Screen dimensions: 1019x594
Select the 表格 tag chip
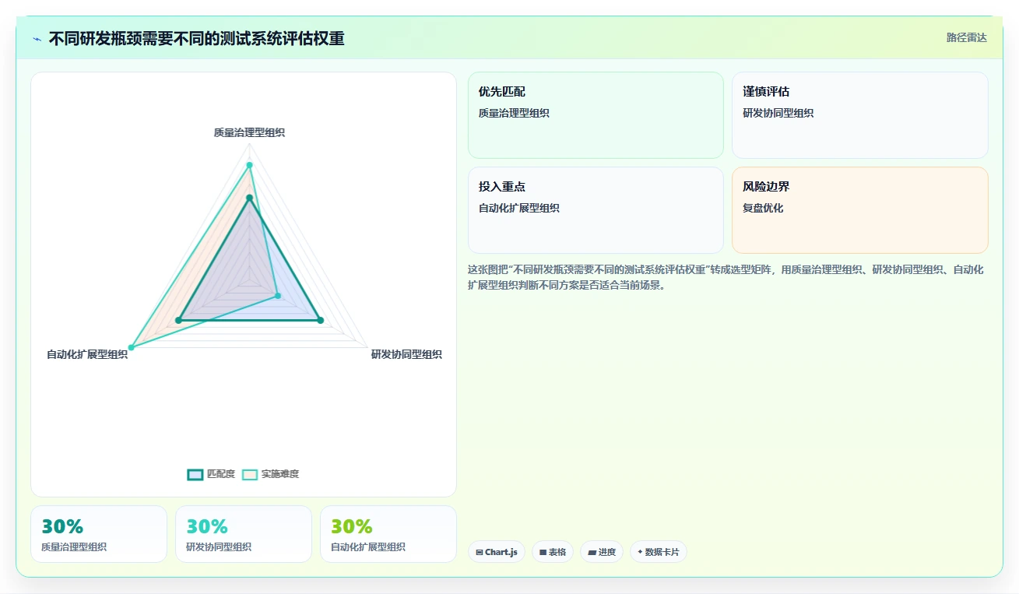pos(553,552)
